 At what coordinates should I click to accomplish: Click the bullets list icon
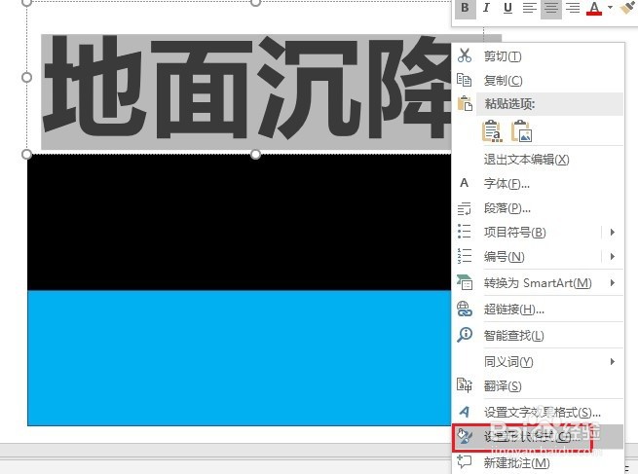(465, 232)
